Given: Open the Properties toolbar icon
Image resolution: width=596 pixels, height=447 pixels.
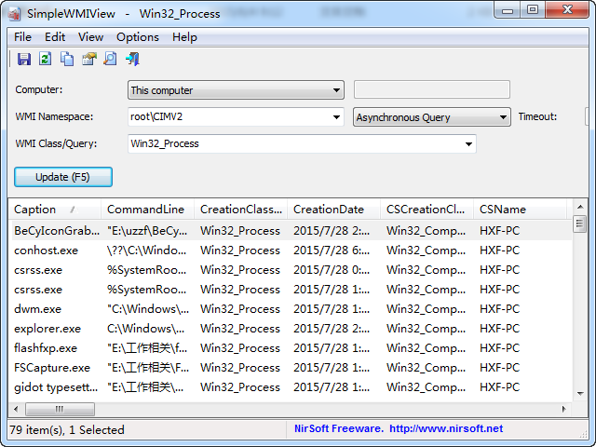Looking at the screenshot, I should 89,60.
